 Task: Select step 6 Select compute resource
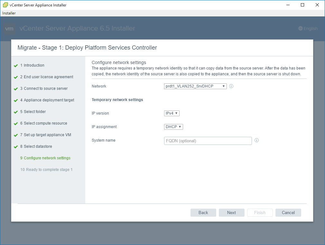click(45, 123)
